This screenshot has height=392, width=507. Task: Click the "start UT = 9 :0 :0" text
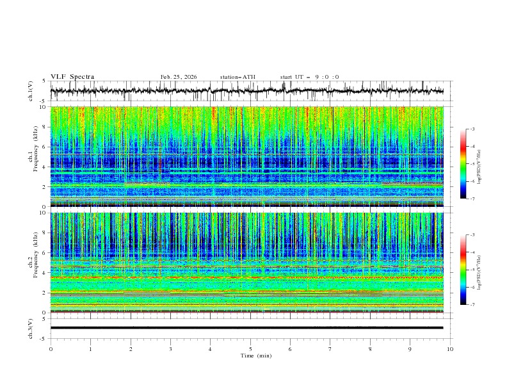[x=309, y=77]
